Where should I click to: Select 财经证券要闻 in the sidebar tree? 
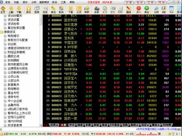click(16, 52)
